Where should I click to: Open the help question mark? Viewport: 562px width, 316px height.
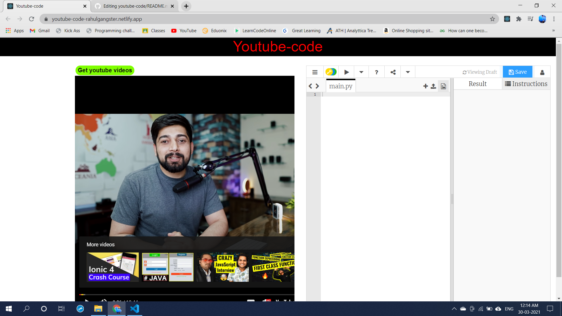(377, 72)
